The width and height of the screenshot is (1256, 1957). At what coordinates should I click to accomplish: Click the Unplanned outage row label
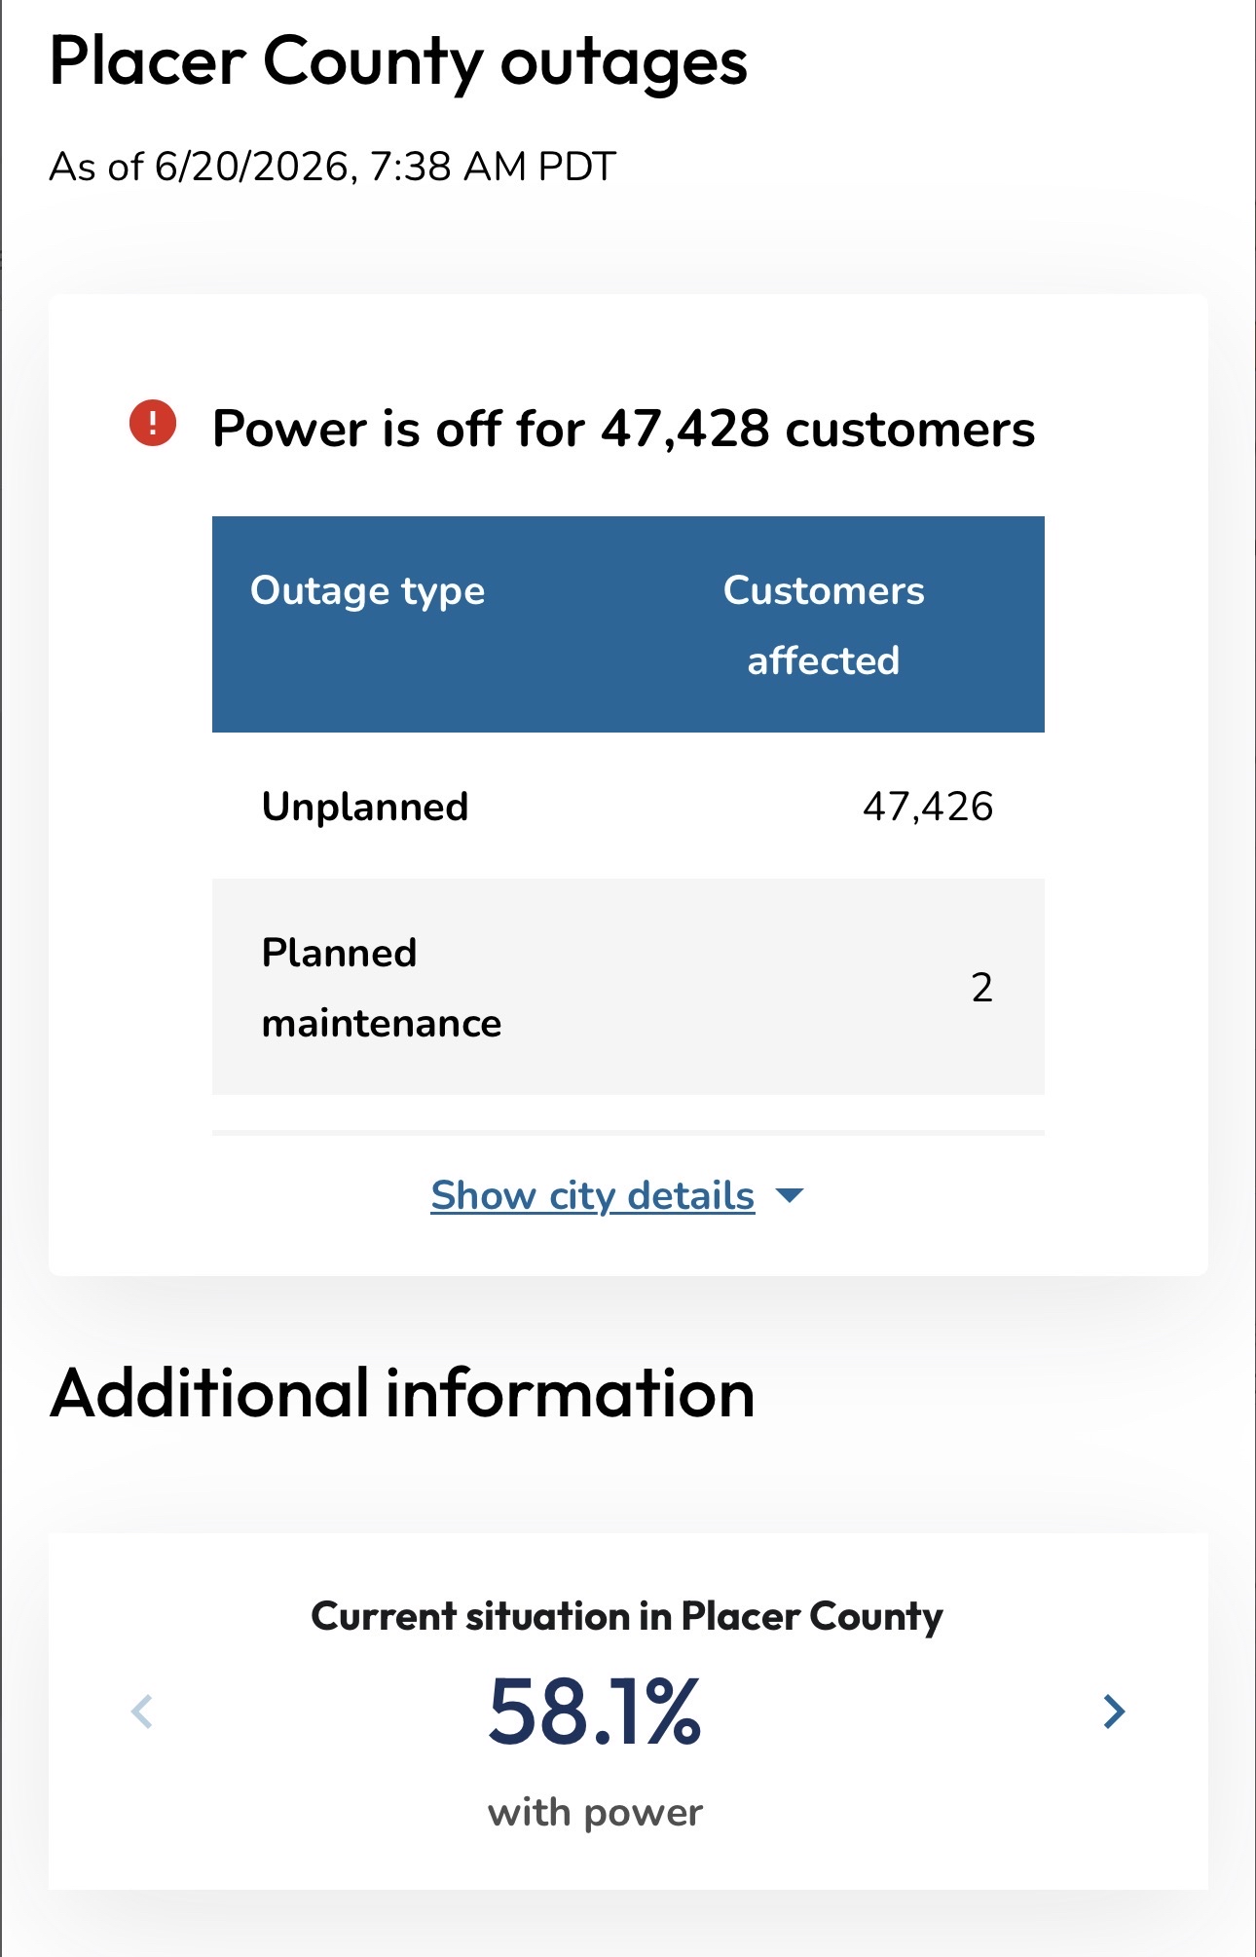pos(365,807)
